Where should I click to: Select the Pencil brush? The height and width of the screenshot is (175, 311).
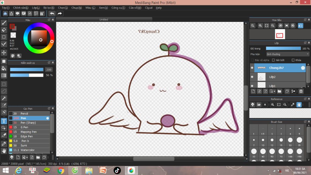pyautogui.click(x=29, y=114)
